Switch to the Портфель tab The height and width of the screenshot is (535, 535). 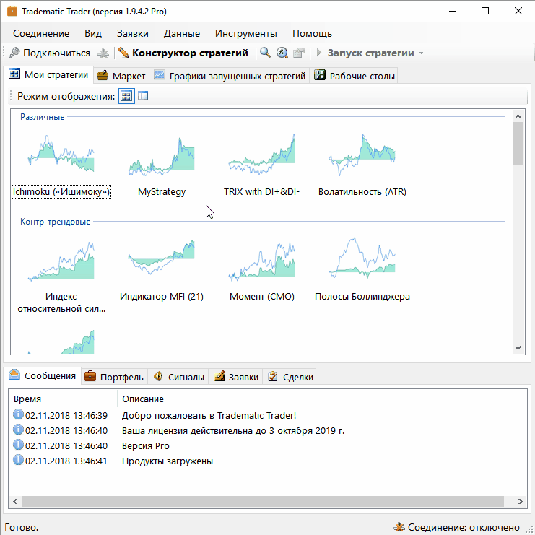(114, 377)
